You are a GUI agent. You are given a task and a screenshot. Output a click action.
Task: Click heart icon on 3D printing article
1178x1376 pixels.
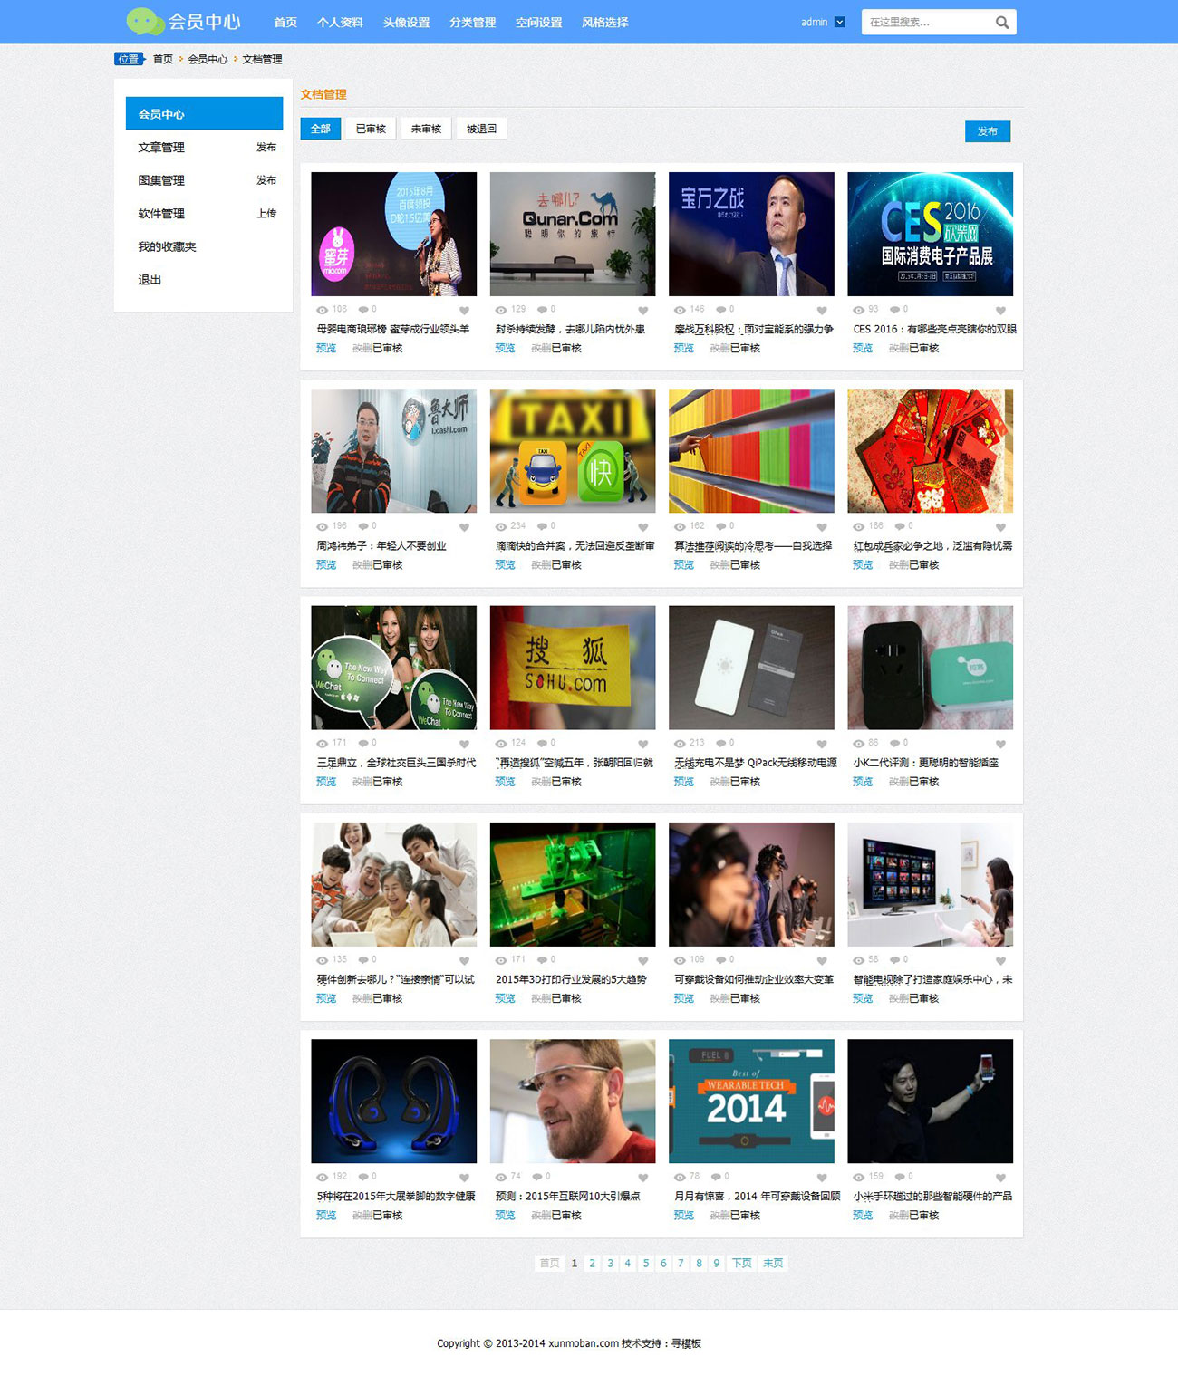(x=642, y=961)
